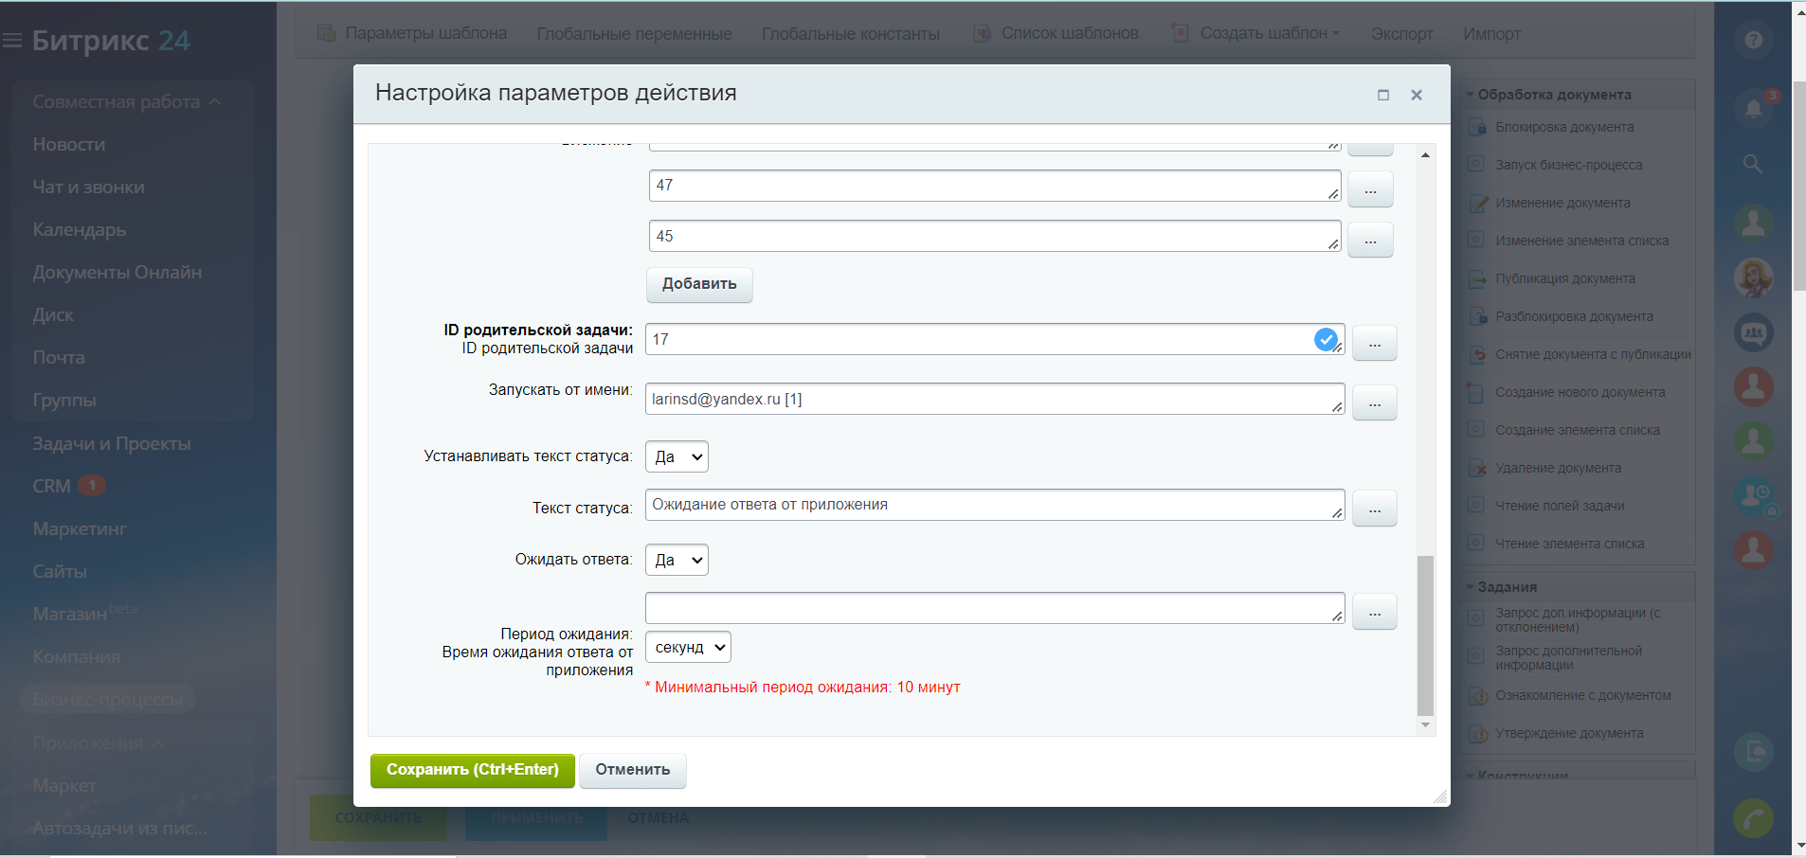This screenshot has height=858, width=1806.
Task: Open Ожидать ответа dropdown
Action: point(677,560)
